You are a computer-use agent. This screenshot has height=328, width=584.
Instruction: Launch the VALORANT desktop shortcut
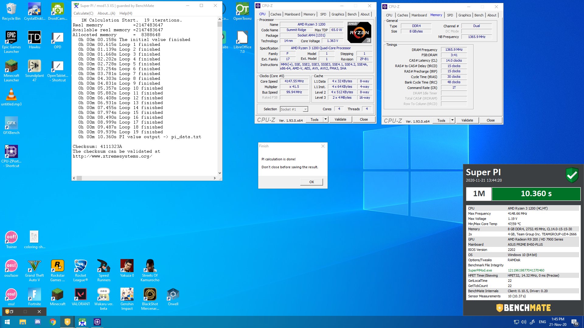(81, 297)
